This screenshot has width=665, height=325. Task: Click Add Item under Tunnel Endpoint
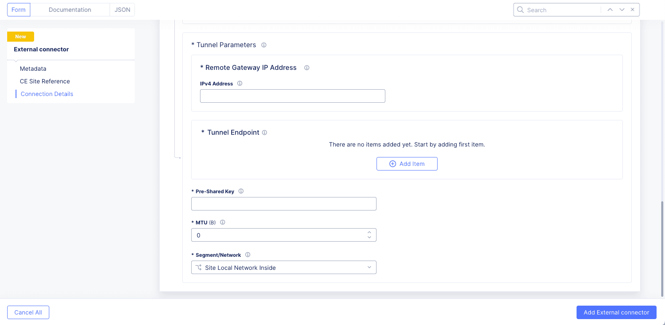click(407, 164)
